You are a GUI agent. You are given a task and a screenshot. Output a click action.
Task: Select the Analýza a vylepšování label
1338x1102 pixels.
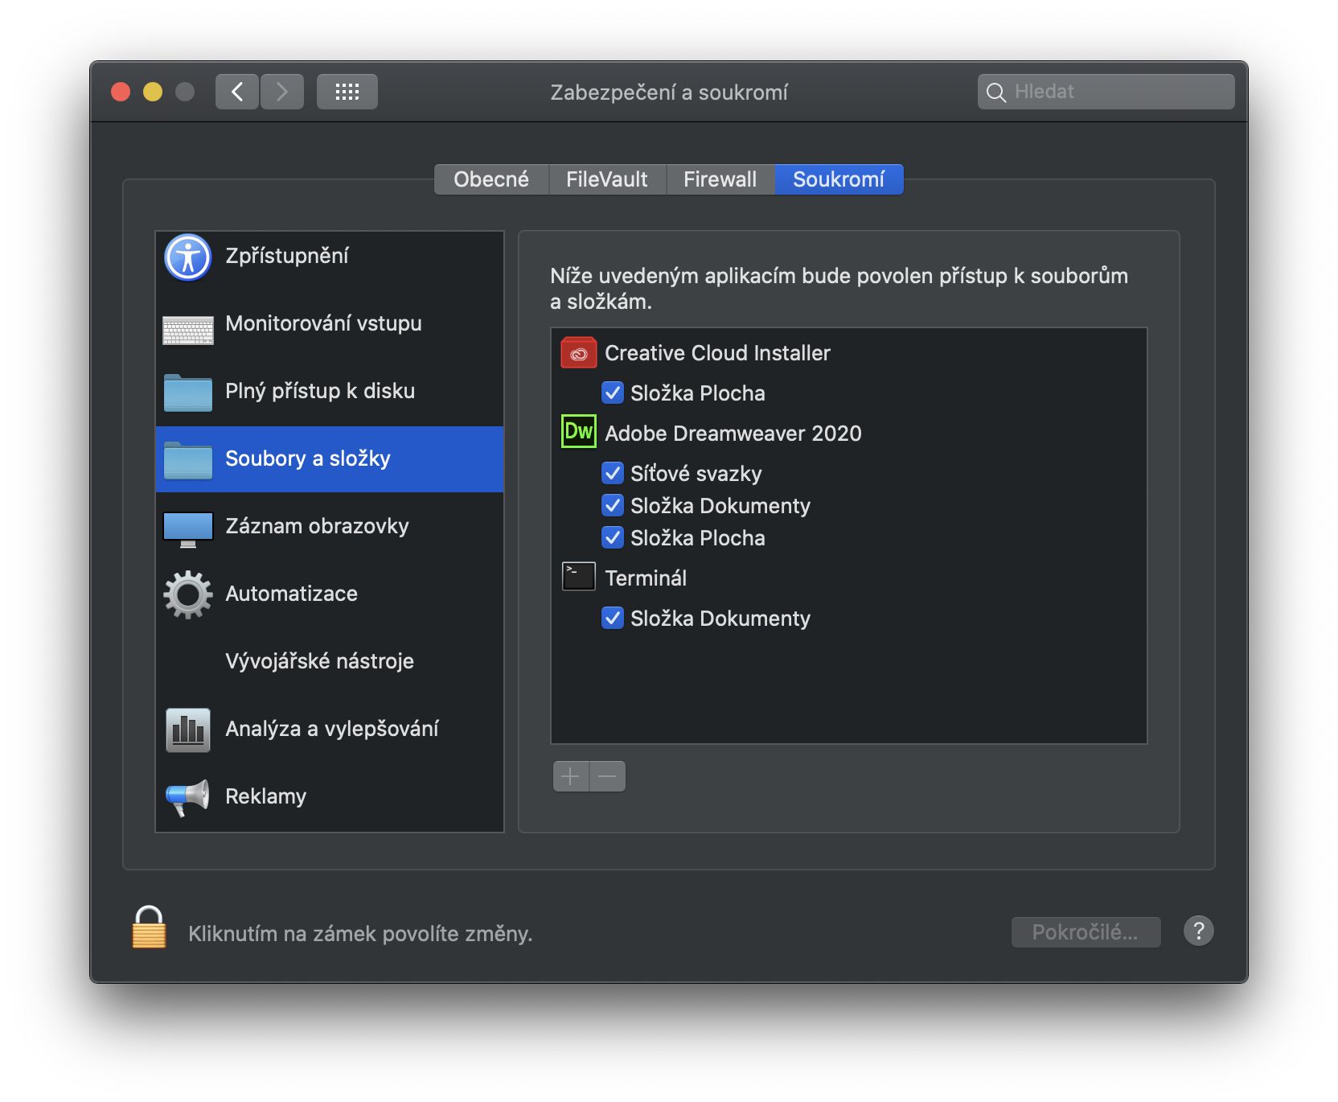coord(332,729)
